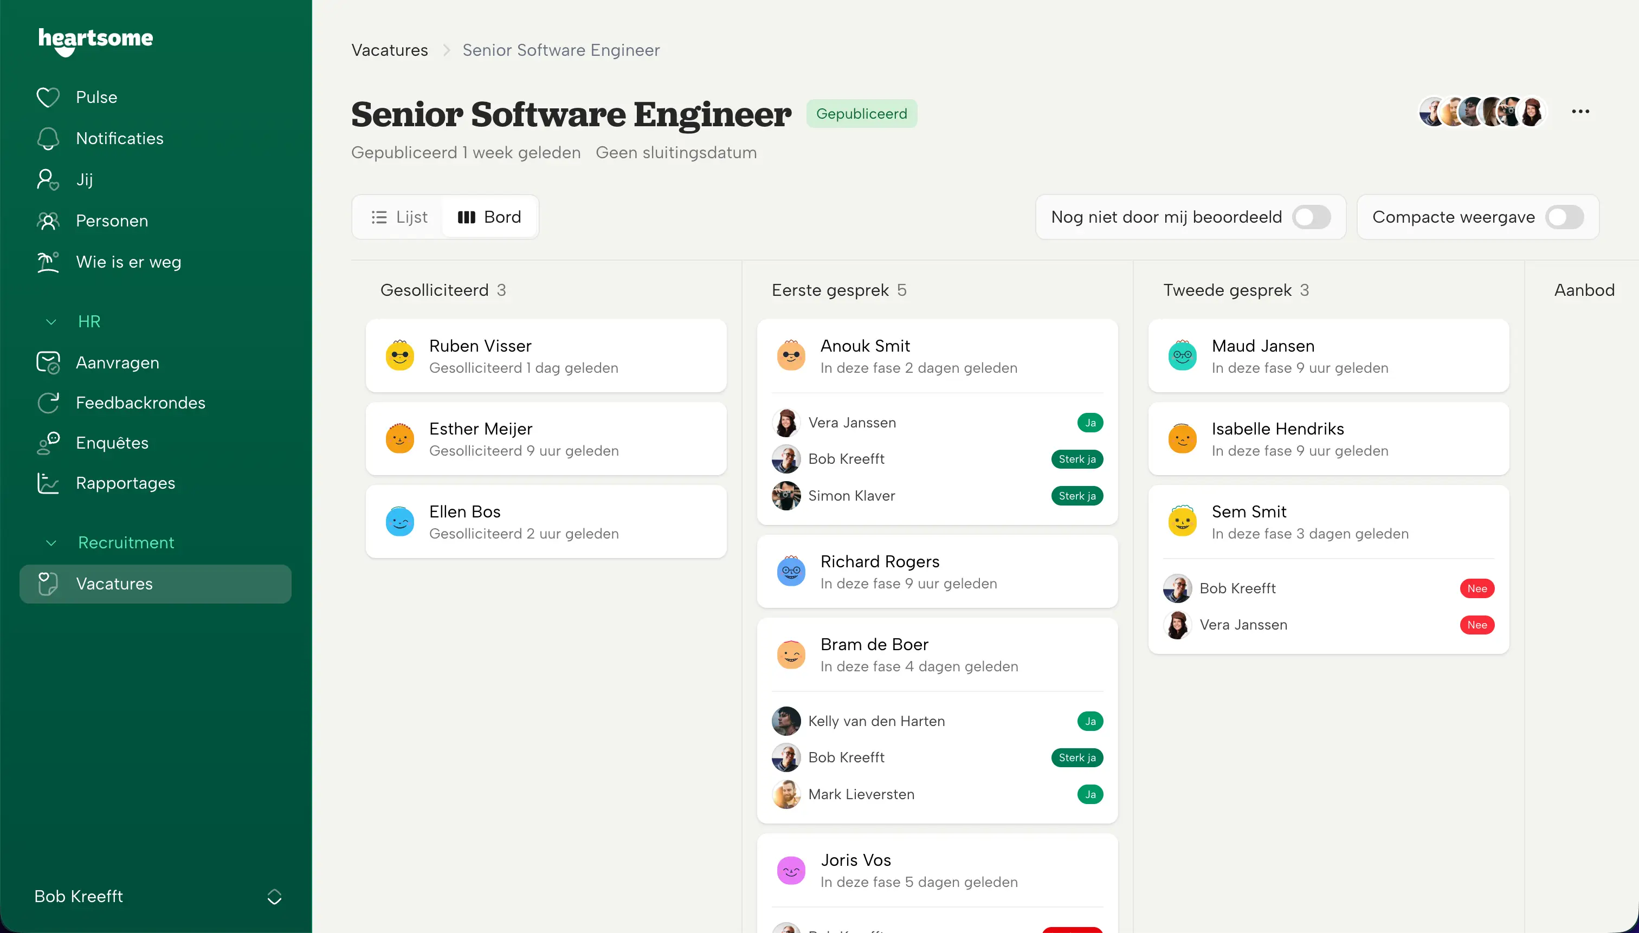Screen dimensions: 1639x933
Task: Click the Feedbackrondes cycle icon
Action: tap(48, 403)
